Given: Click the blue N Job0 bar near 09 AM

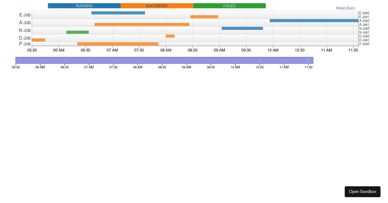Looking at the screenshot, I should [242, 28].
